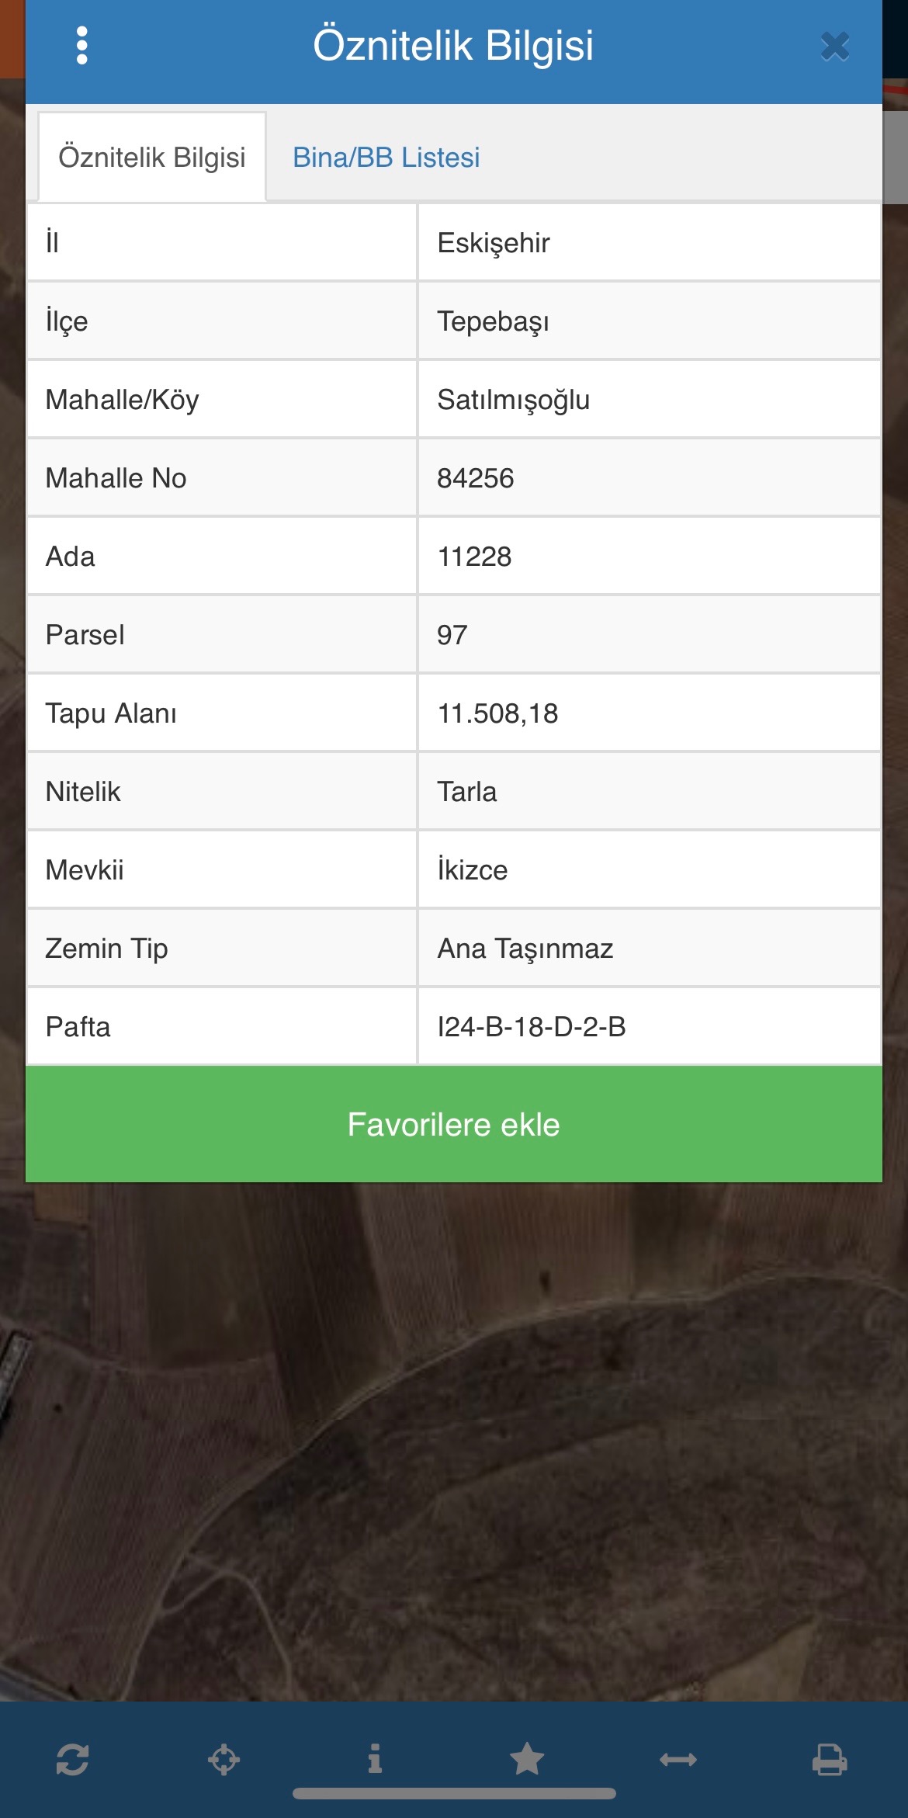The width and height of the screenshot is (908, 1818).
Task: Tap the refresh arrows icon
Action: 72,1759
